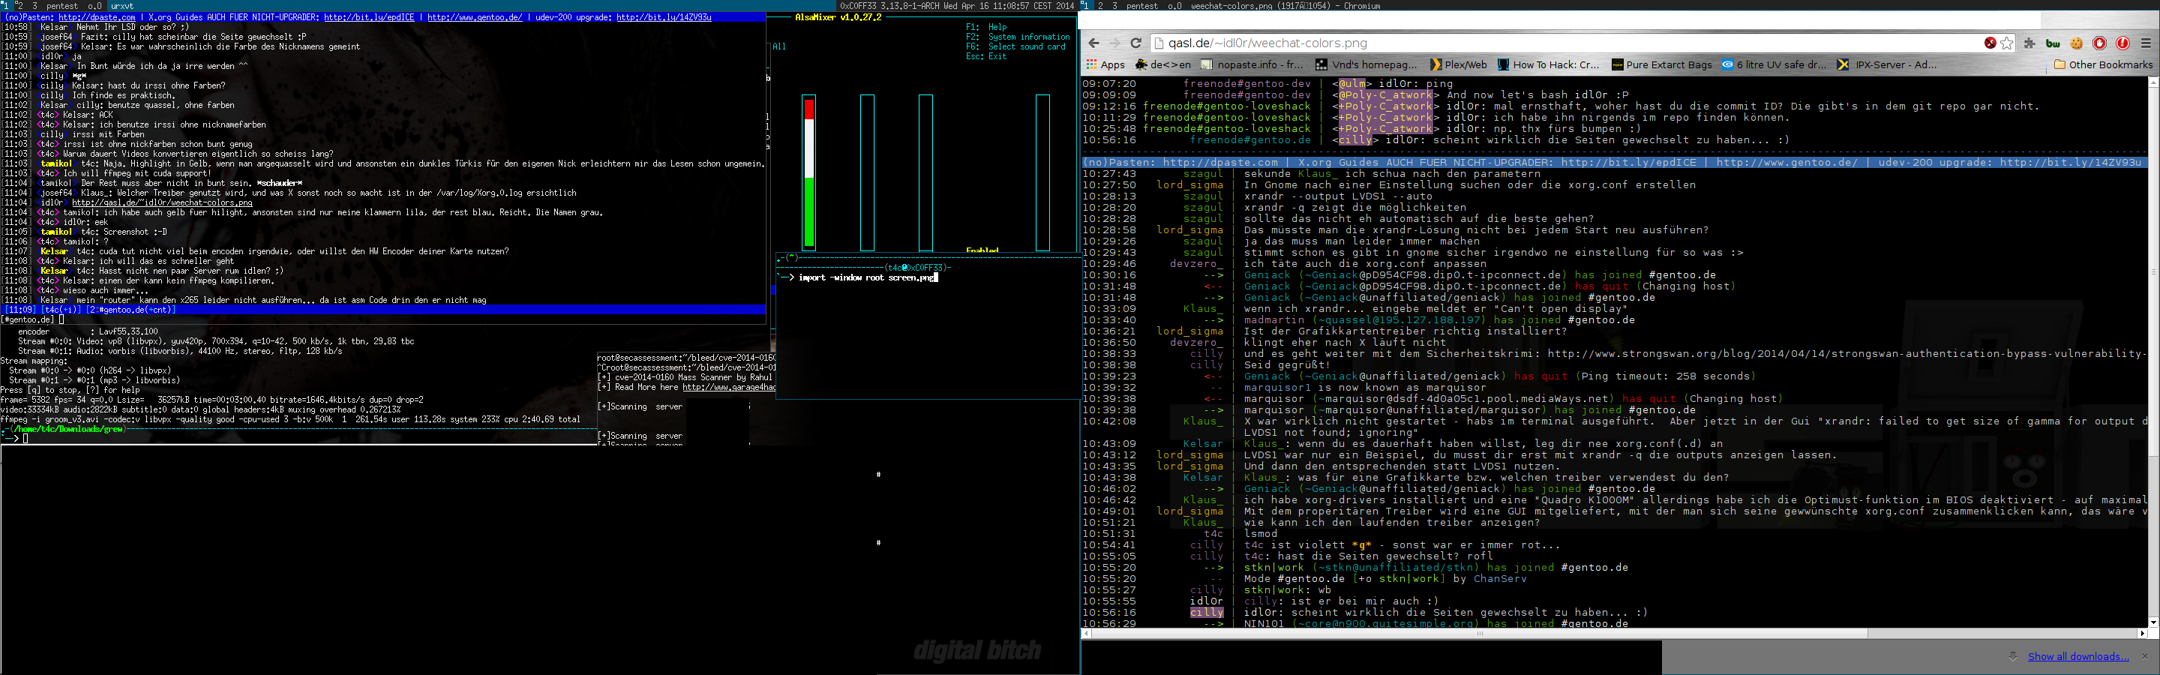Click the highlighted 'cilly' nick at 10:56:16
The height and width of the screenshot is (675, 2160).
(x=1207, y=613)
